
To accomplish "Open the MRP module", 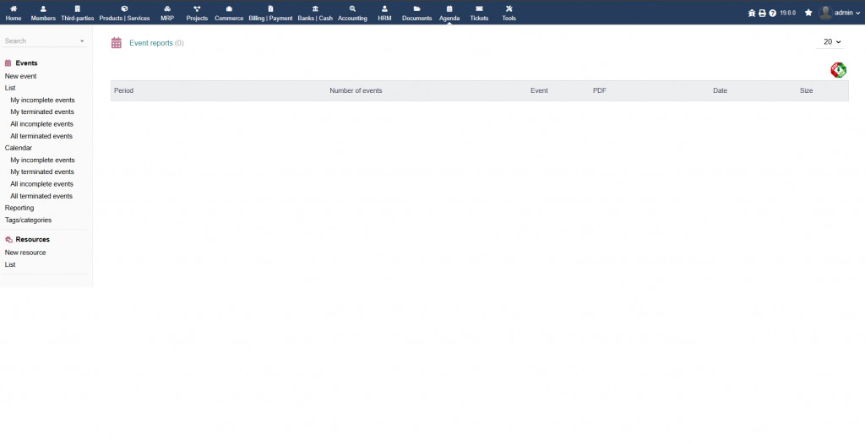I will click(x=167, y=14).
